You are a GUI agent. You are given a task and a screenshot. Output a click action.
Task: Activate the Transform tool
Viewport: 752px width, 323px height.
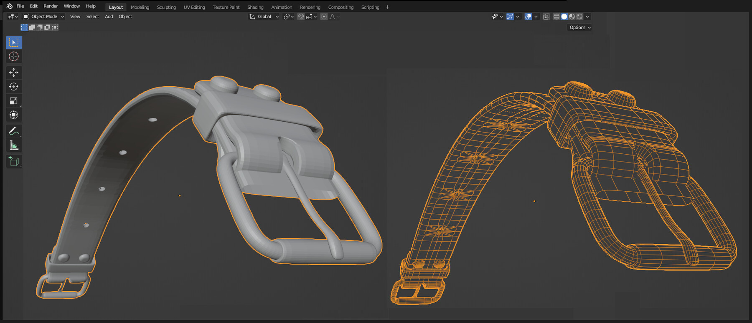[14, 115]
